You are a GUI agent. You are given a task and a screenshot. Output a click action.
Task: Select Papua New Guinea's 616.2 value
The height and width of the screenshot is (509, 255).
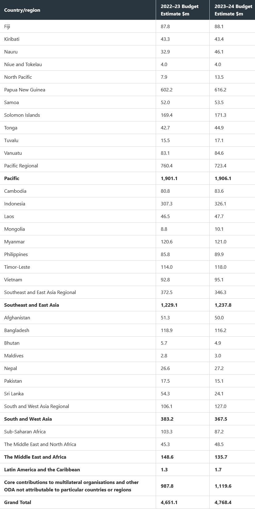click(220, 90)
